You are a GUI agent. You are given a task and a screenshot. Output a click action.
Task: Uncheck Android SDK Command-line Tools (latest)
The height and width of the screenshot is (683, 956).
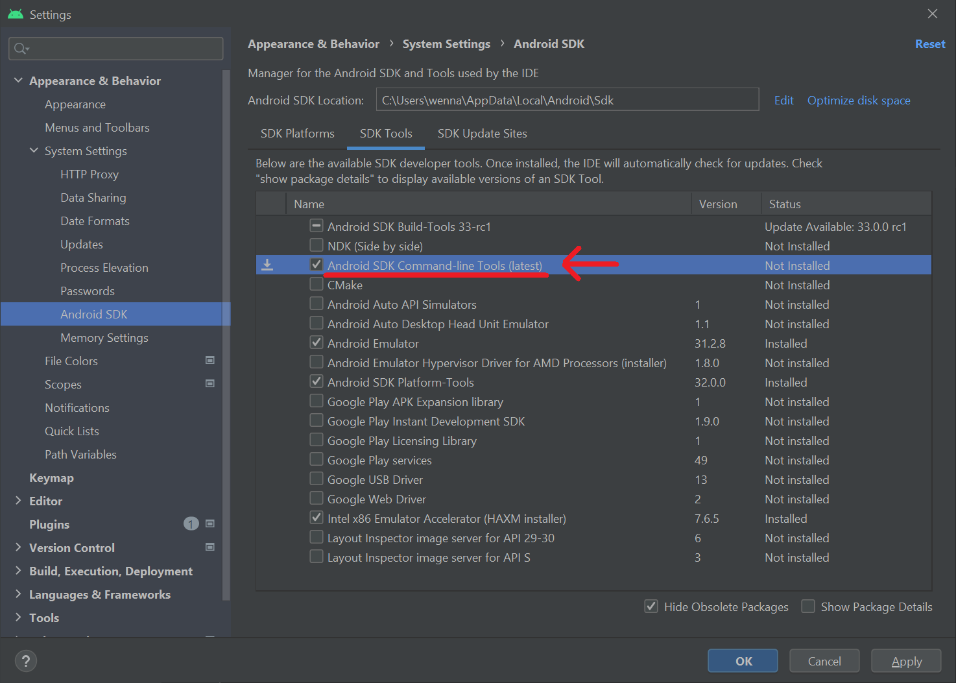[317, 265]
